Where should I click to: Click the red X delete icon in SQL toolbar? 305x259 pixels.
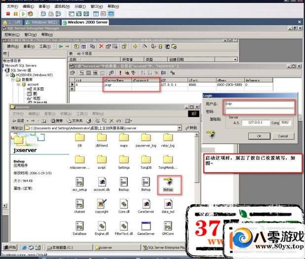pos(101,46)
